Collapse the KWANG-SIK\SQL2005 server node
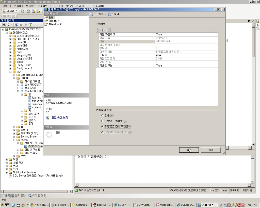 pyautogui.click(x=3, y=29)
